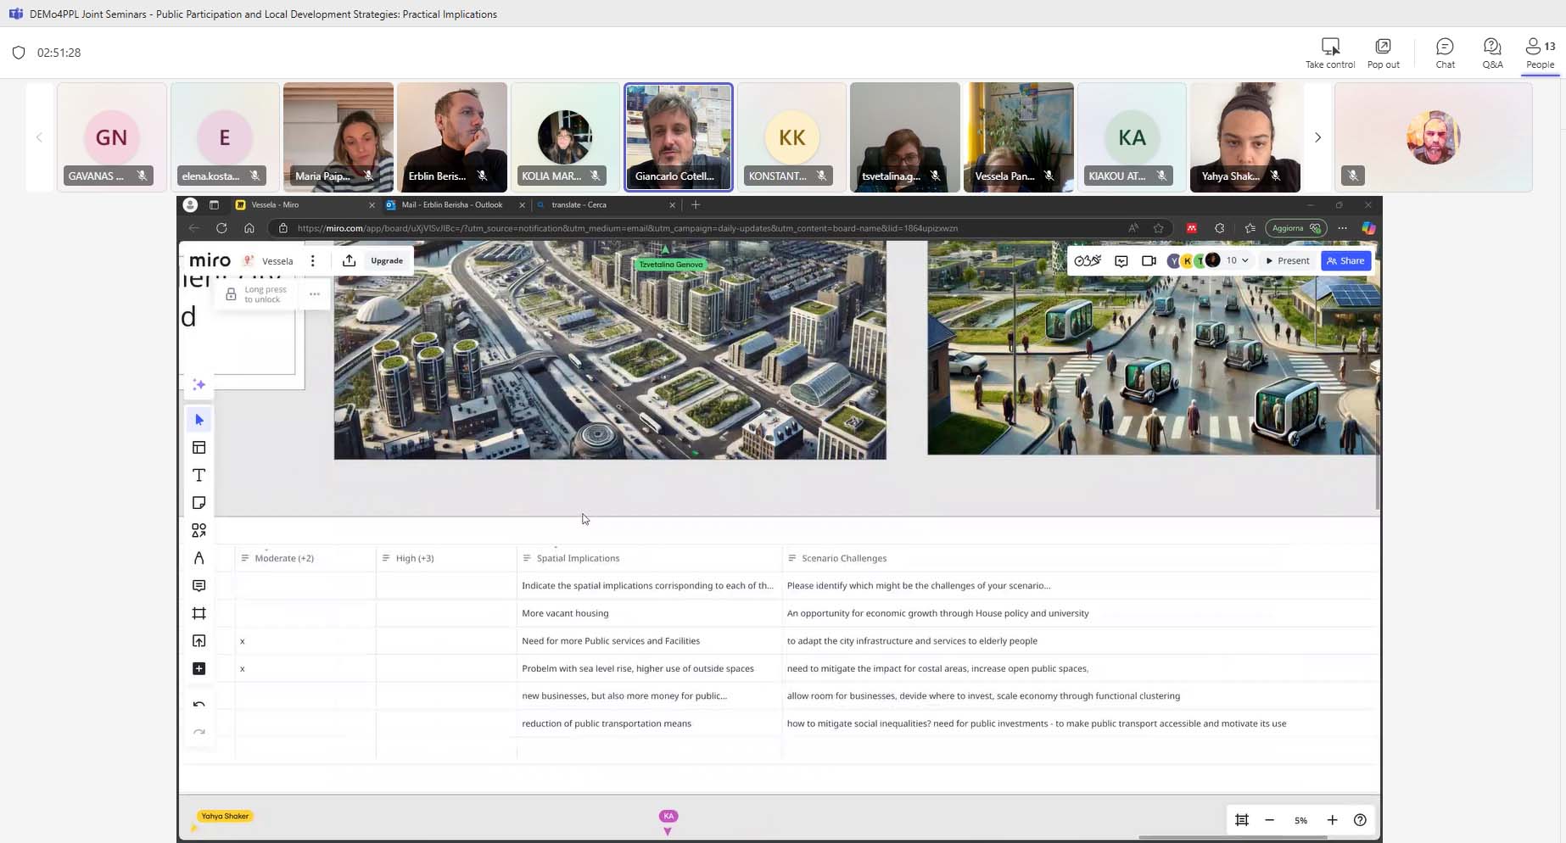Open the Q&A panel
Image resolution: width=1566 pixels, height=843 pixels.
point(1492,53)
